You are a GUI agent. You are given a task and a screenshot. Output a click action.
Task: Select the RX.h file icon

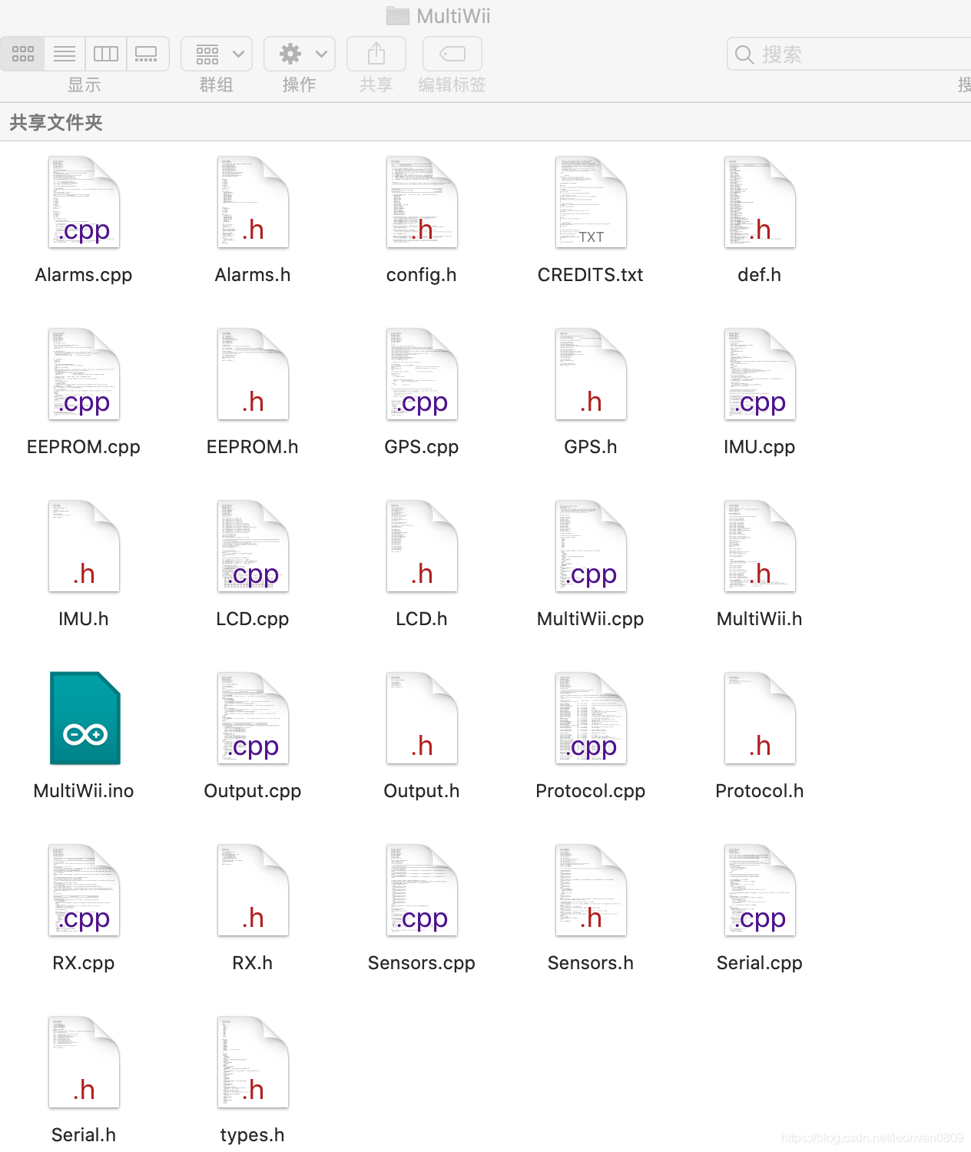tap(254, 890)
